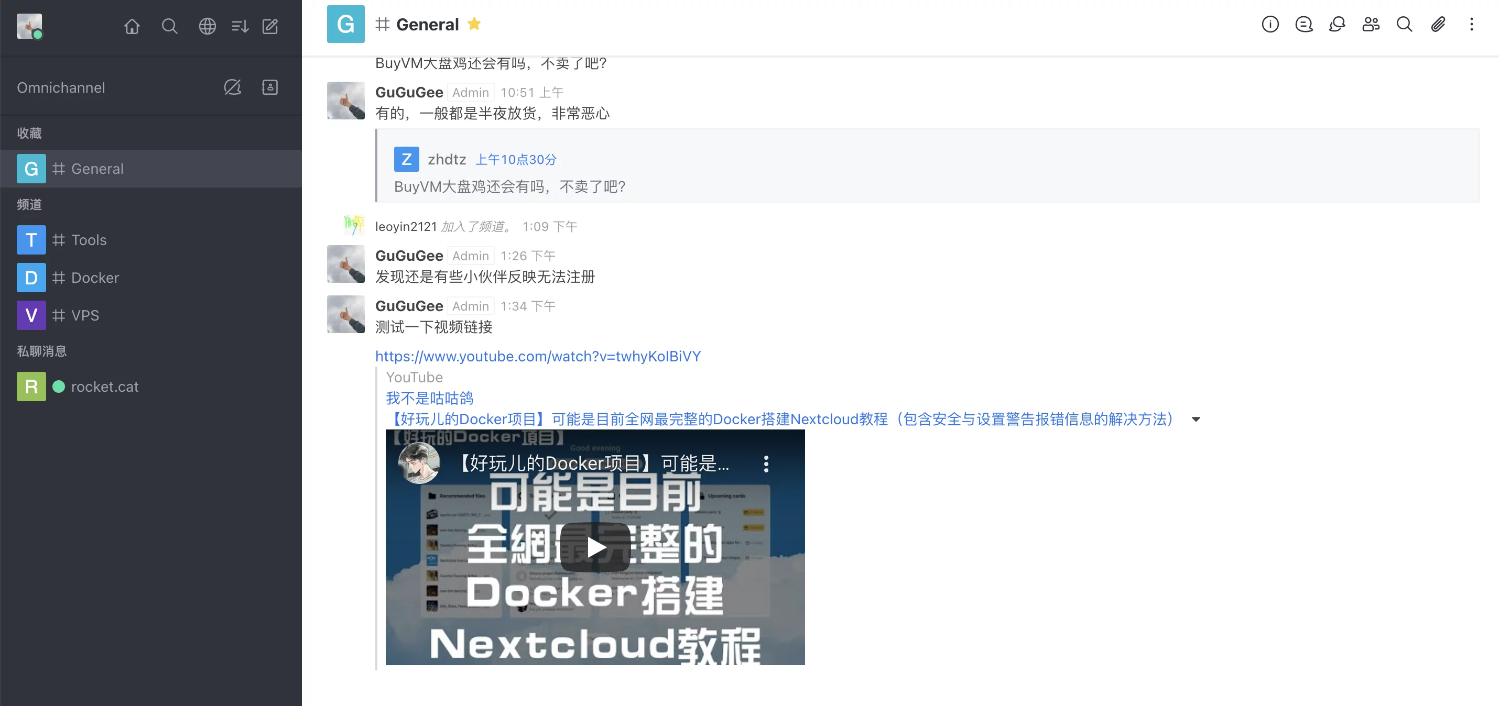Screen dimensions: 1499x706
Task: Open the Home icon in sidebar
Action: tap(132, 26)
